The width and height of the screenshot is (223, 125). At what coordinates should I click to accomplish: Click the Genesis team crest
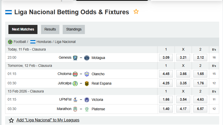[75, 58]
